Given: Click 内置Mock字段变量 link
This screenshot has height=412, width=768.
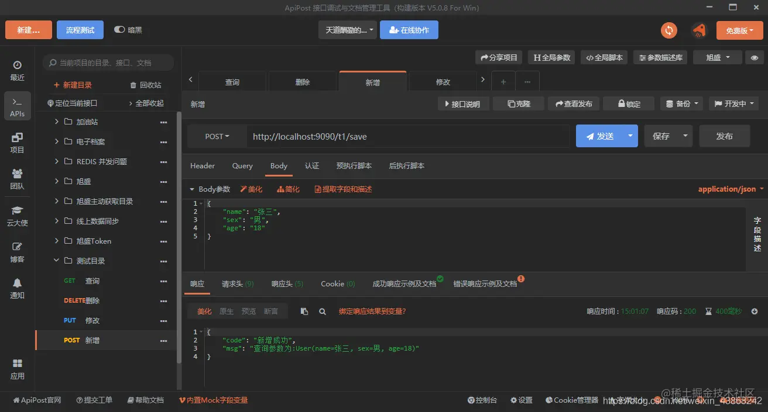Looking at the screenshot, I should click(x=214, y=400).
